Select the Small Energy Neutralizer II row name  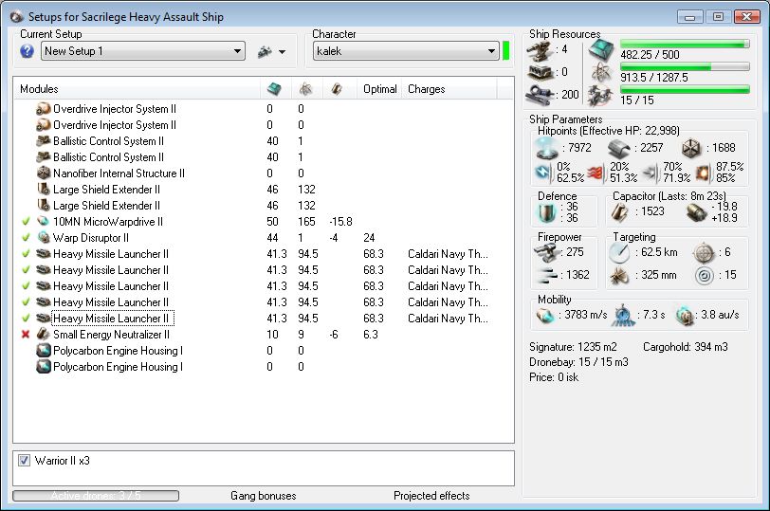(111, 335)
